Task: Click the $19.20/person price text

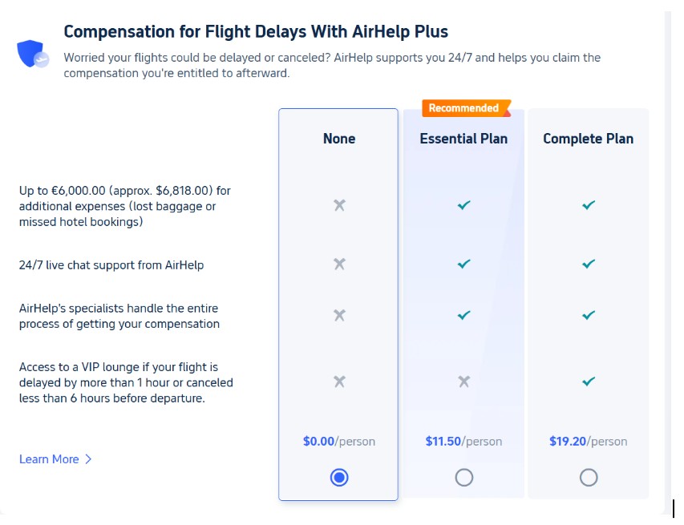Action: 588,441
